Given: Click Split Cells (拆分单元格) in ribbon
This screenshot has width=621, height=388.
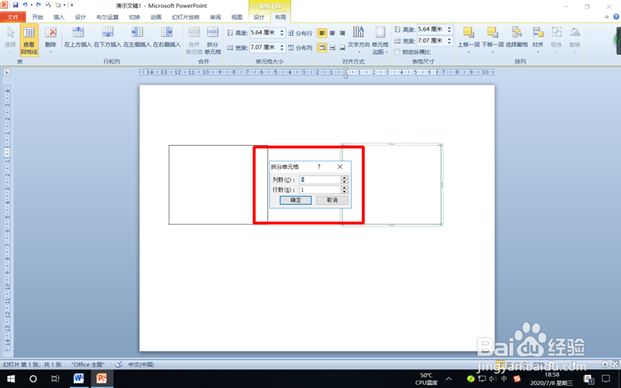Looking at the screenshot, I should (213, 40).
